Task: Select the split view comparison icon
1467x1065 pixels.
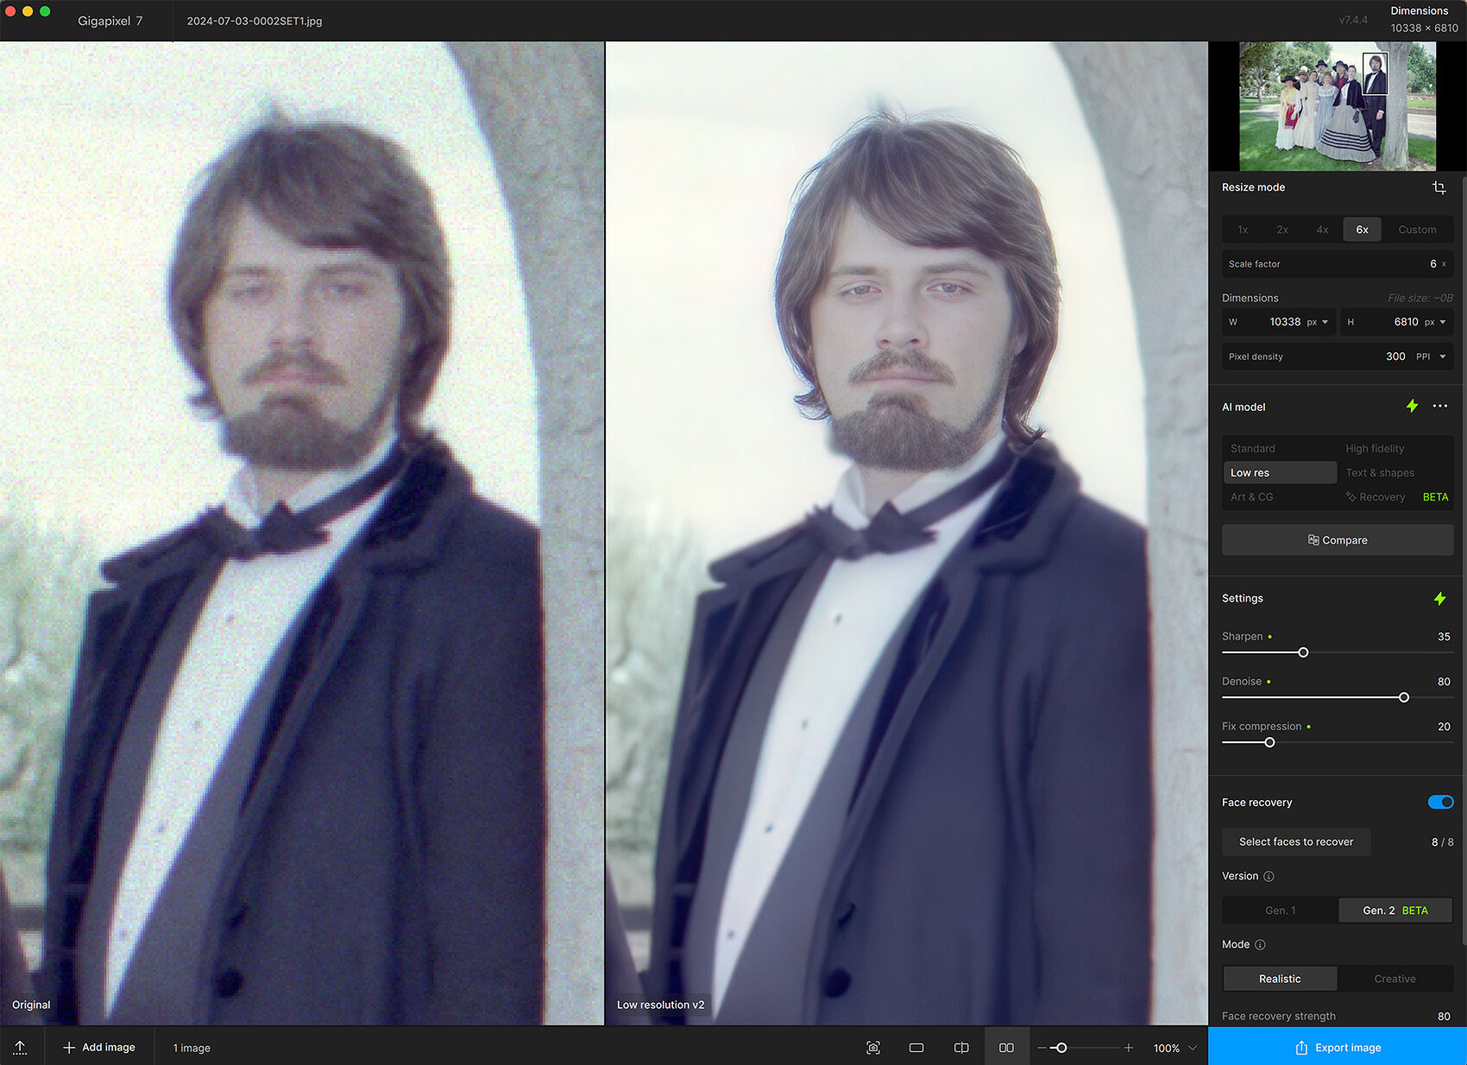Action: coord(961,1047)
